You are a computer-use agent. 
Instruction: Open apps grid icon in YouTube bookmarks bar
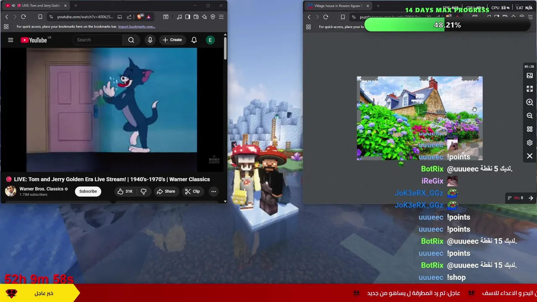(6, 26)
